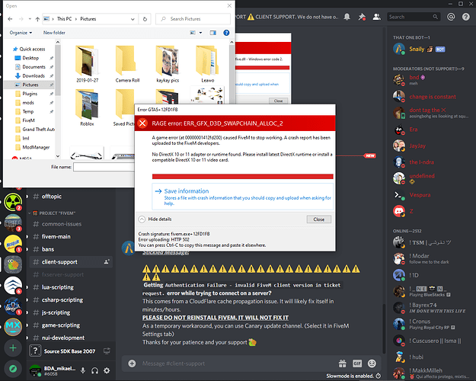
Task: Select ModManager folder in sidebar
Action: point(36,147)
